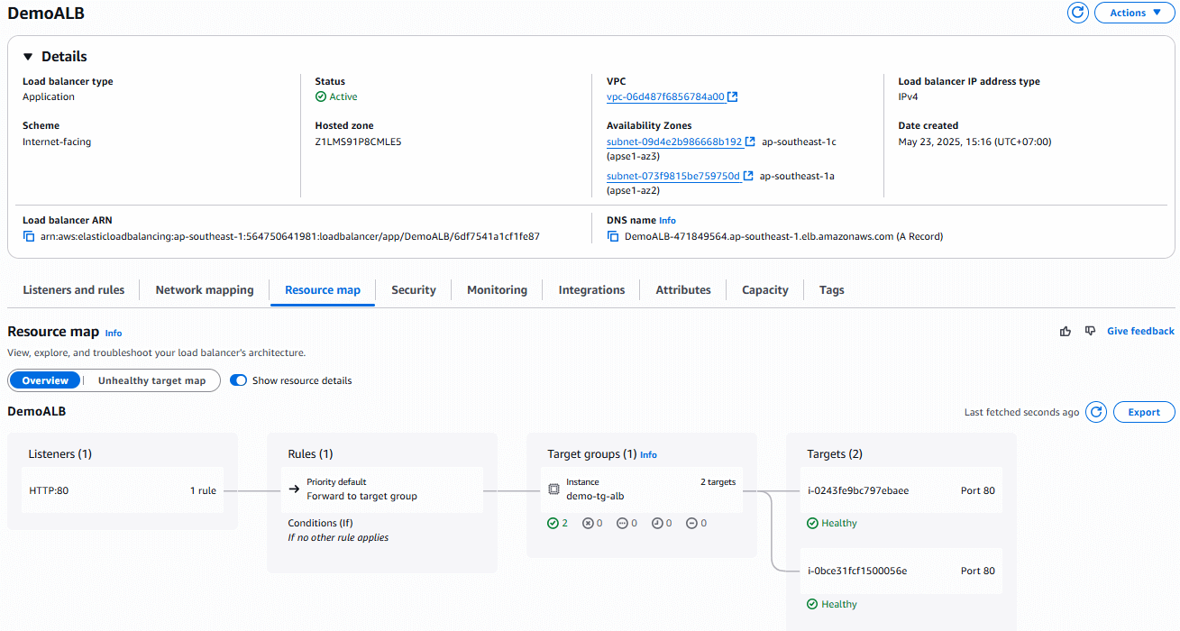1180x631 pixels.
Task: Click target i-0243fe9bc797ebaee
Action: point(858,491)
